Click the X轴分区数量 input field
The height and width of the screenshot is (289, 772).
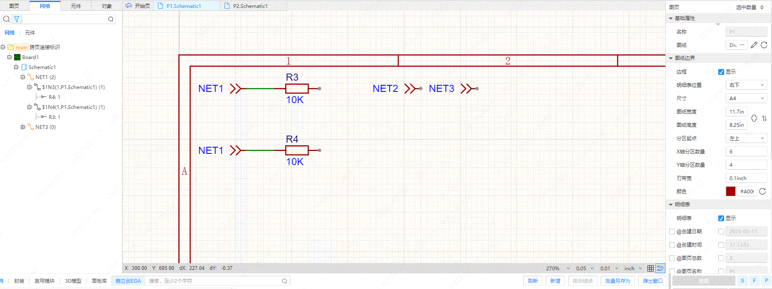pyautogui.click(x=746, y=152)
